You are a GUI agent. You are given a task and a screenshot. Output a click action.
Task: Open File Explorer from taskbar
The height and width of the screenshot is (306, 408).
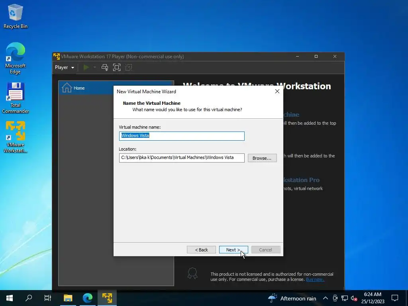[x=68, y=298]
